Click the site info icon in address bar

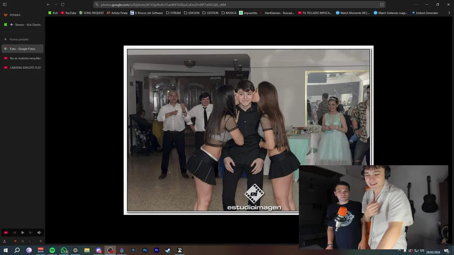coord(97,5)
